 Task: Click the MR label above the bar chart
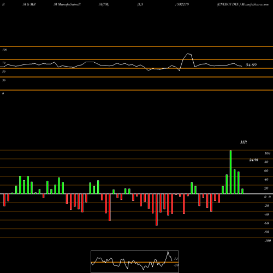(x=244, y=142)
